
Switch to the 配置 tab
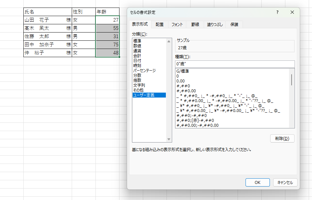click(x=160, y=24)
